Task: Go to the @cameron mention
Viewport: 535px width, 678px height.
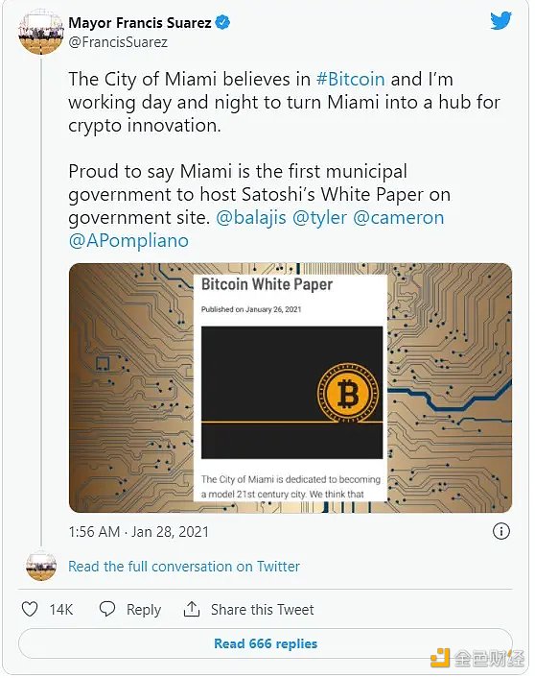Action: pos(399,217)
